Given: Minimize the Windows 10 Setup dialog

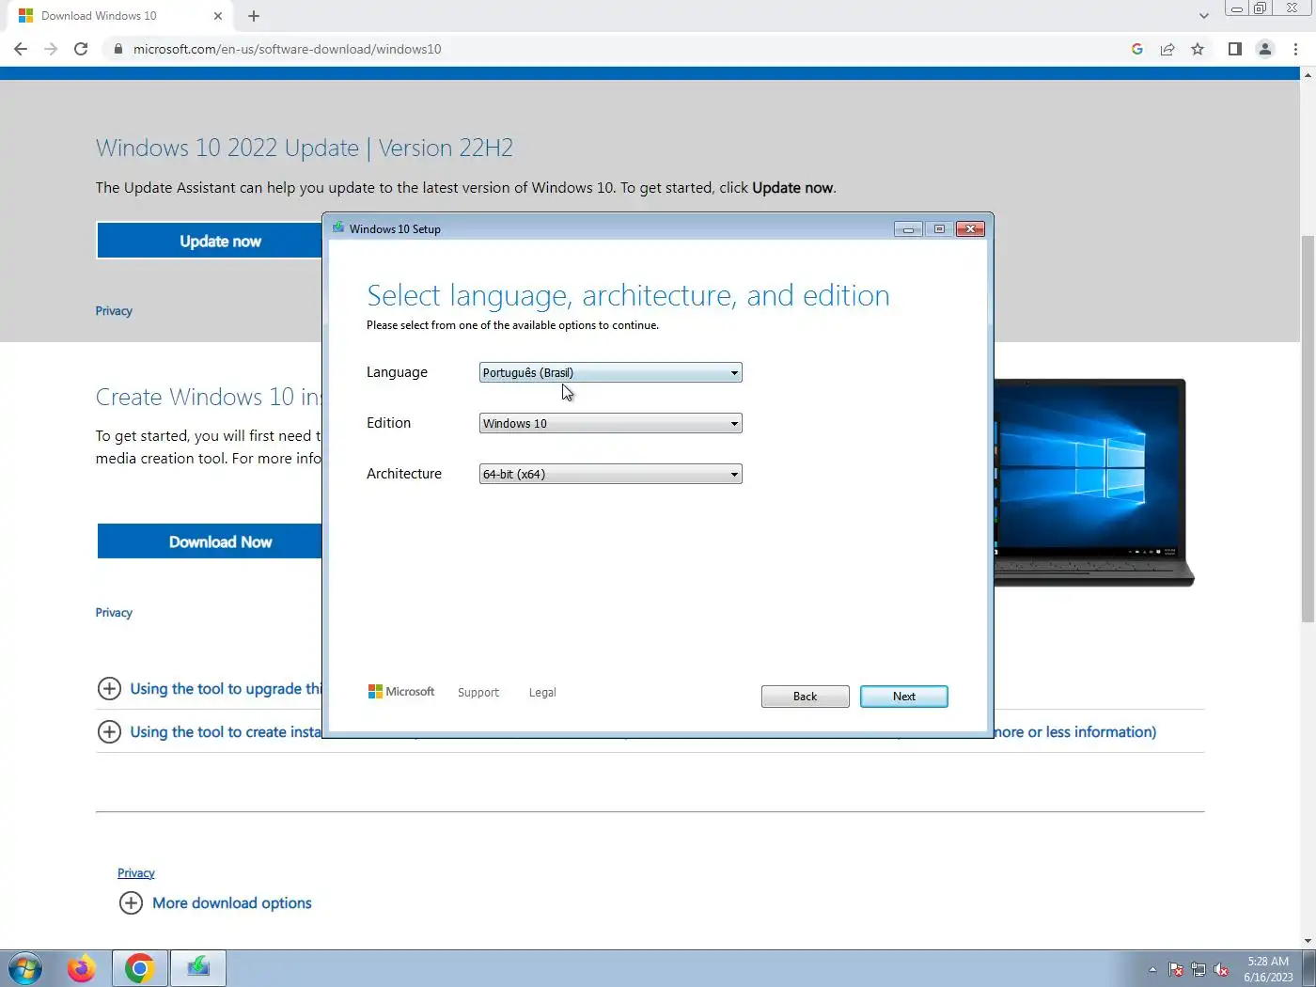Looking at the screenshot, I should point(908,228).
